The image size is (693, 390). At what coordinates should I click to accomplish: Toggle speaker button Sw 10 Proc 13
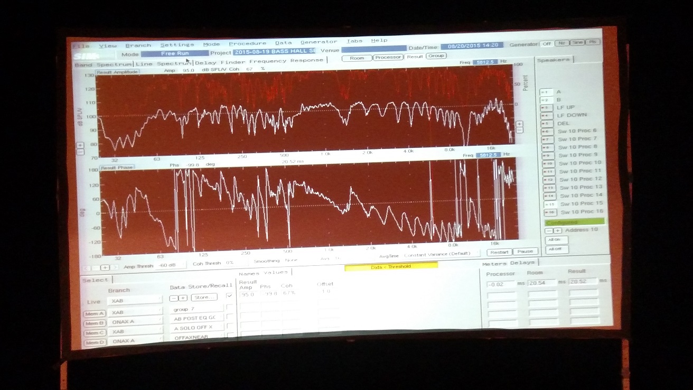[549, 188]
